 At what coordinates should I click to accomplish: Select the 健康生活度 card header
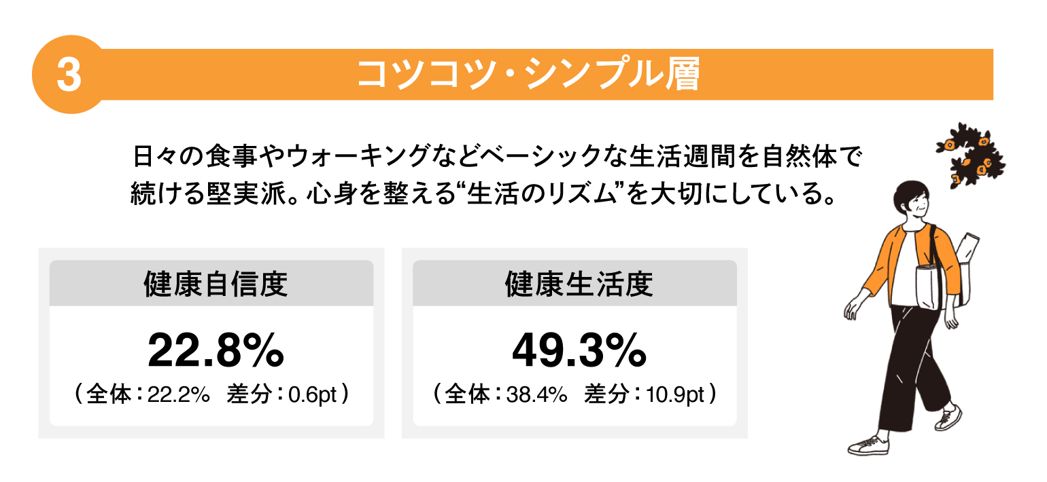pos(575,284)
